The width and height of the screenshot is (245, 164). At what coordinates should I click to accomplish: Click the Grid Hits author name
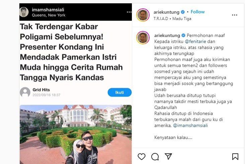tap(41, 90)
